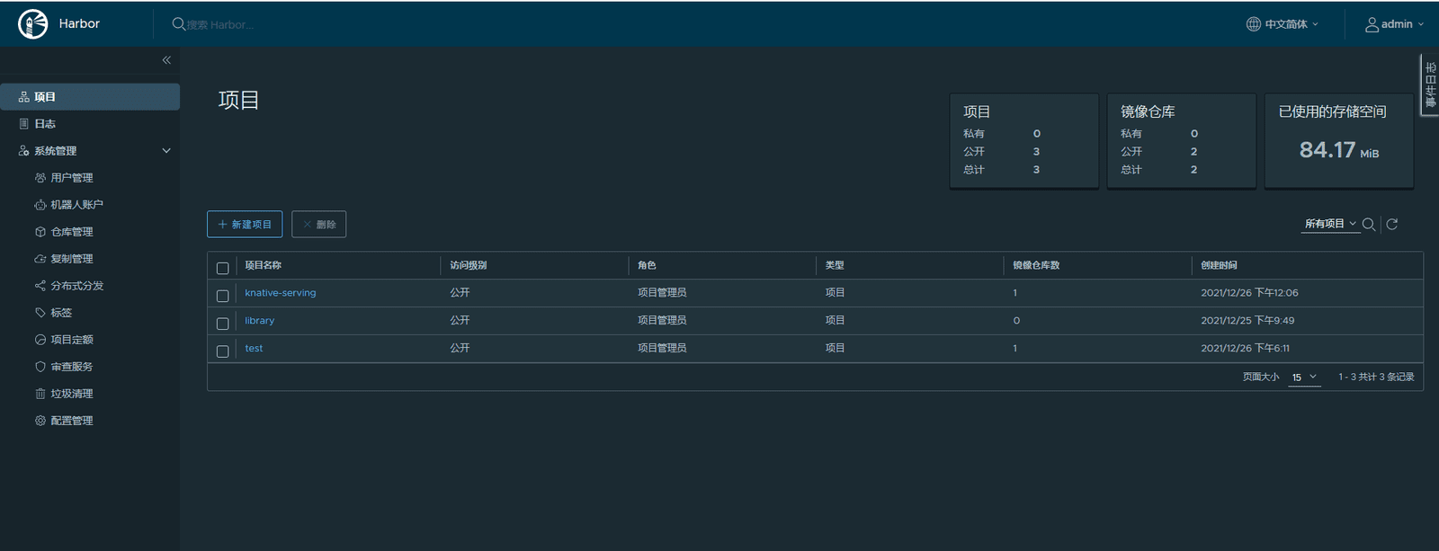
Task: Click the 标签 tag icon
Action: tap(40, 313)
